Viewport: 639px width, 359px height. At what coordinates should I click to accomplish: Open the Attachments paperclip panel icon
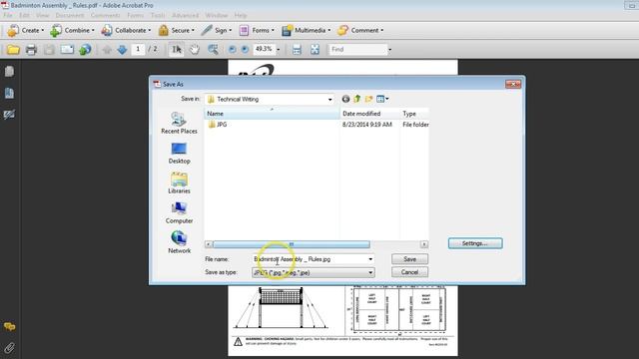coord(9,348)
